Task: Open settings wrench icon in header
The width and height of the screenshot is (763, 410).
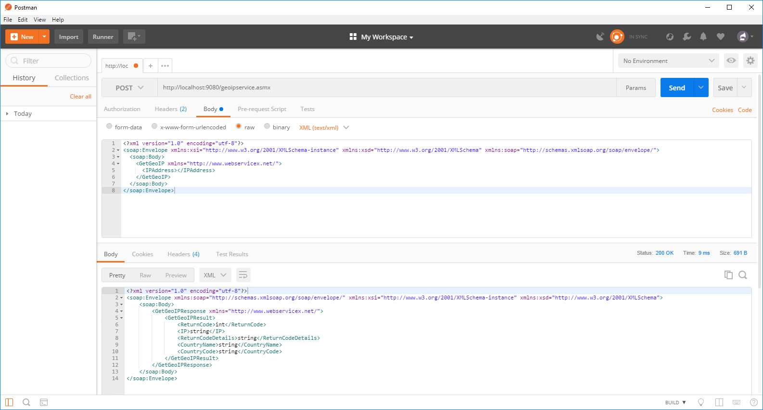Action: coord(687,37)
